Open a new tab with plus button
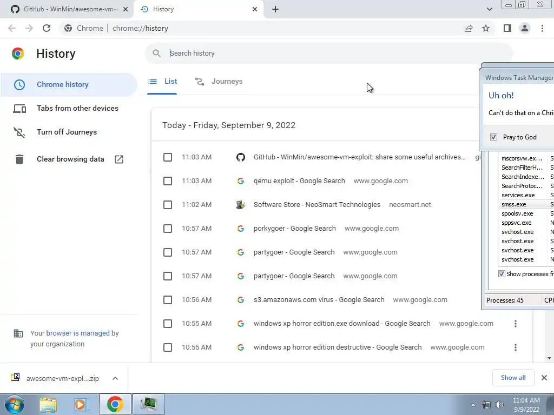The width and height of the screenshot is (554, 415). [x=275, y=9]
